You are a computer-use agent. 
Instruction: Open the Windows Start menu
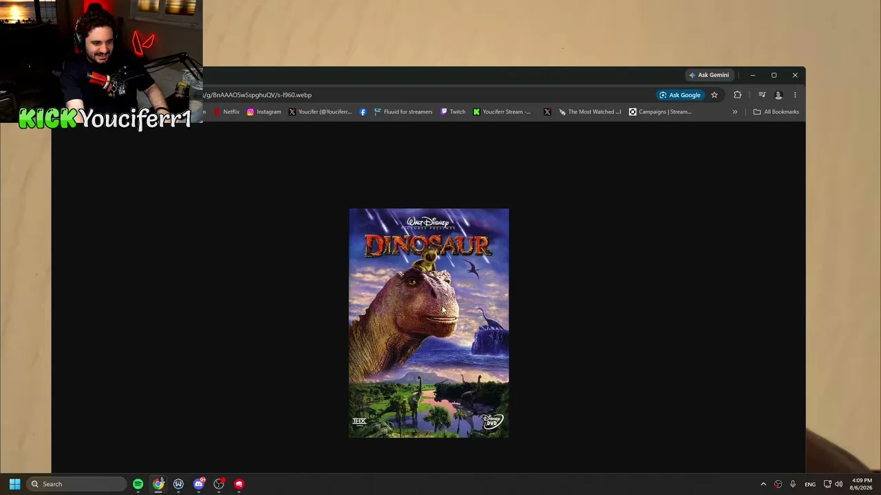[14, 484]
